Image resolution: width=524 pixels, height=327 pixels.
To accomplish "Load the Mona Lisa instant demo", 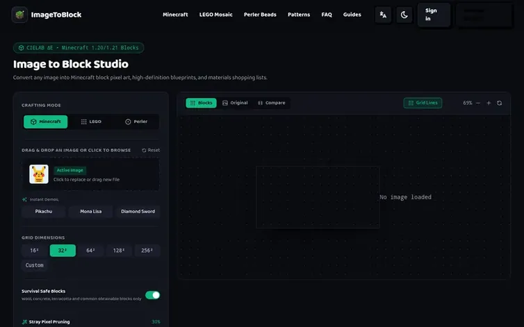I will click(91, 212).
